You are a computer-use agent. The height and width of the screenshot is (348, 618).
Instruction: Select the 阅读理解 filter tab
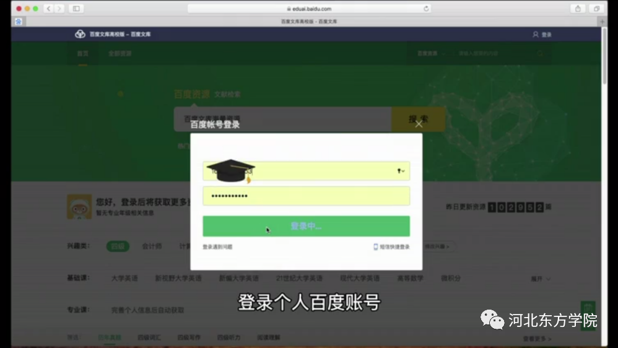268,337
